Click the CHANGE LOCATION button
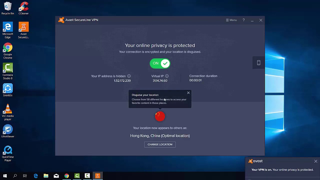Image resolution: width=320 pixels, height=180 pixels. [160, 144]
